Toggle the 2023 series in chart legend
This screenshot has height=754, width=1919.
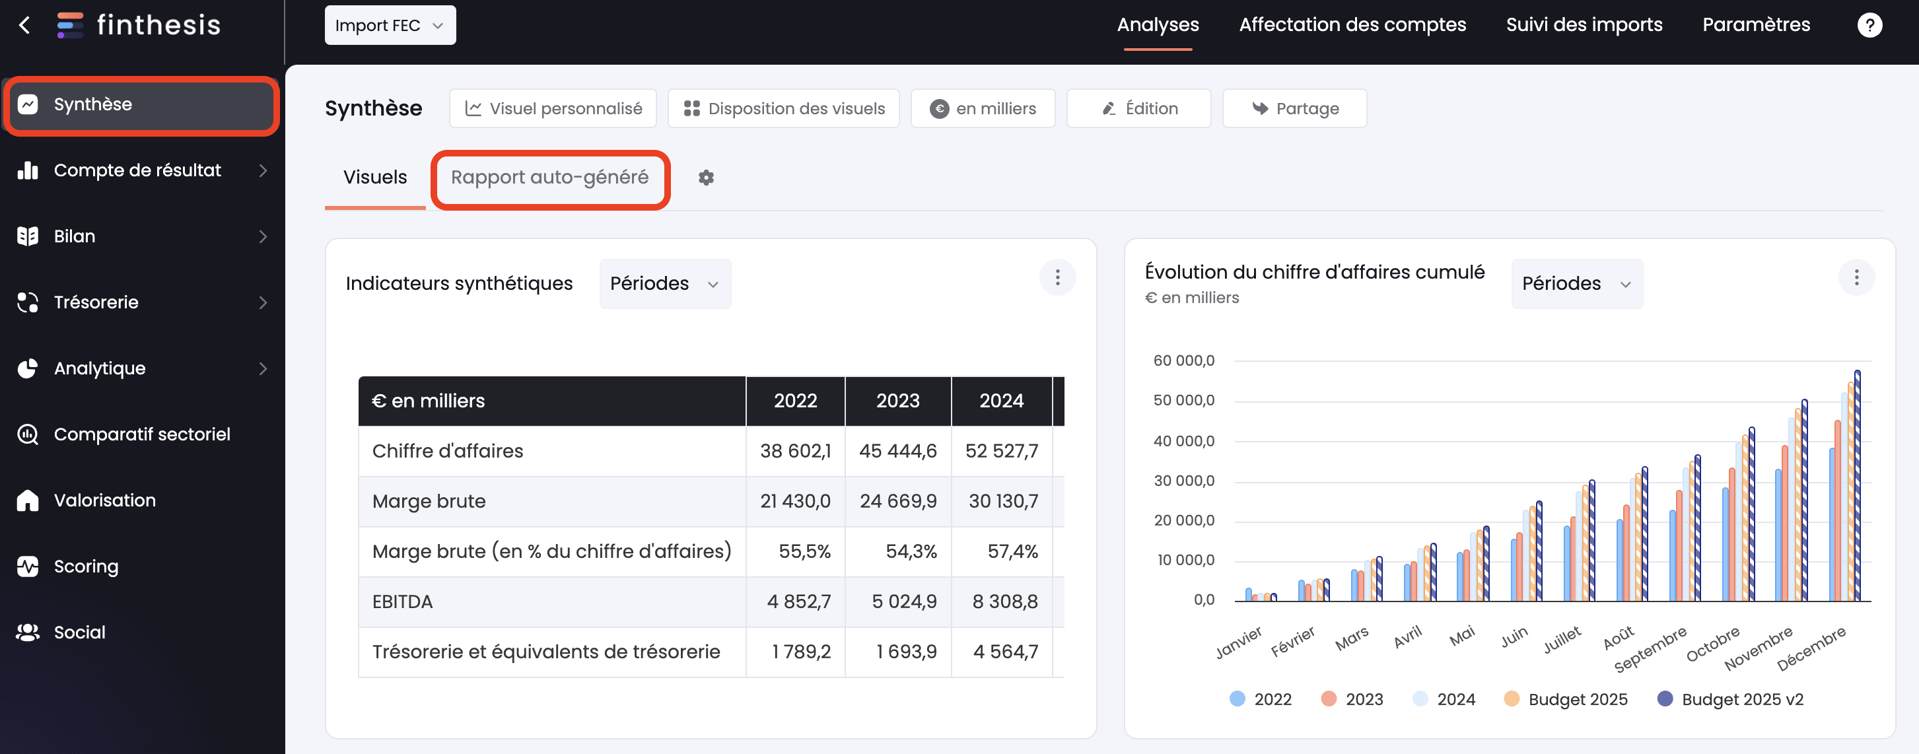pyautogui.click(x=1351, y=699)
